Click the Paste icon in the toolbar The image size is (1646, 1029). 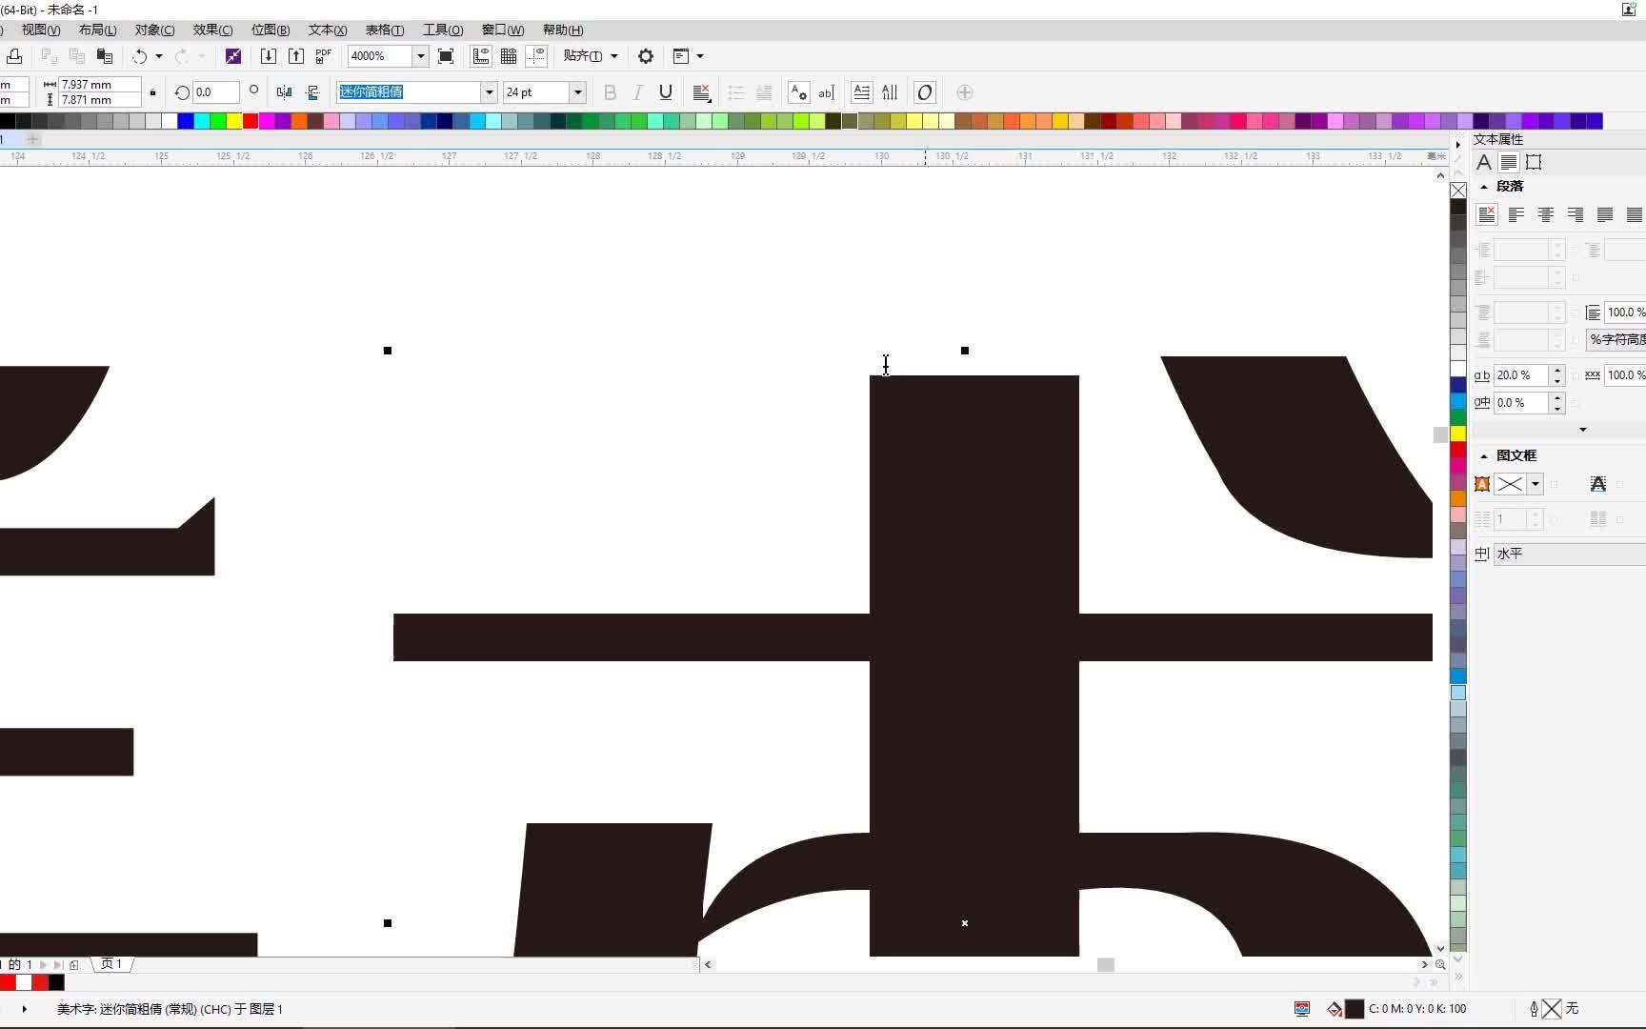tap(105, 56)
